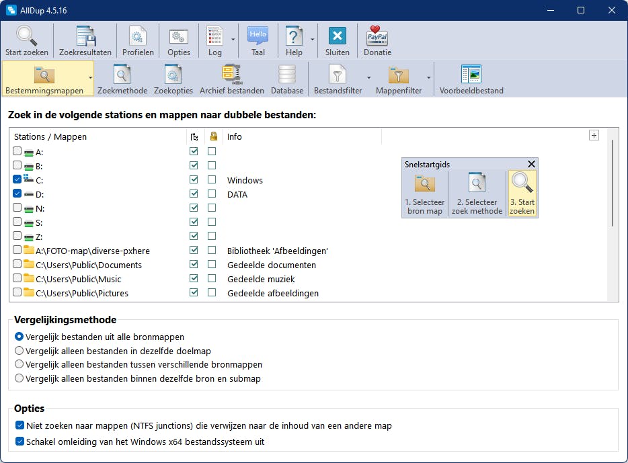Open Archief bestanden settings icon
Viewport: 628px width, 463px height.
[231, 79]
